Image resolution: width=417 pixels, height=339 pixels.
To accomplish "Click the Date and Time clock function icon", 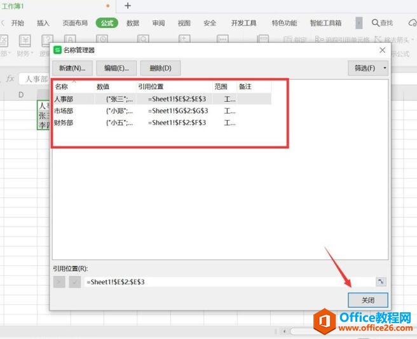I will tap(102, 39).
